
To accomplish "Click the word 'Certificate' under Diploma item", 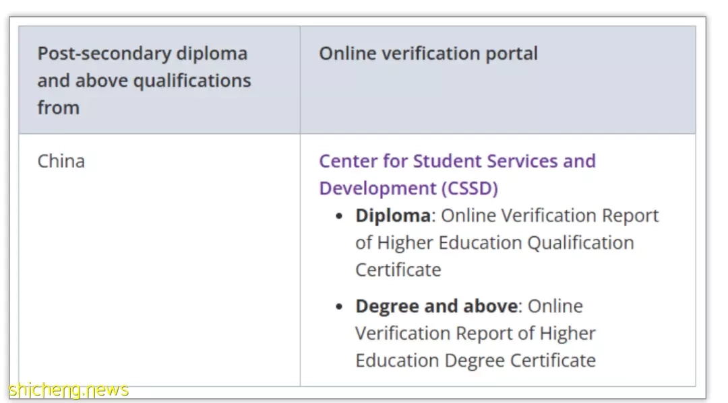I will (x=398, y=270).
